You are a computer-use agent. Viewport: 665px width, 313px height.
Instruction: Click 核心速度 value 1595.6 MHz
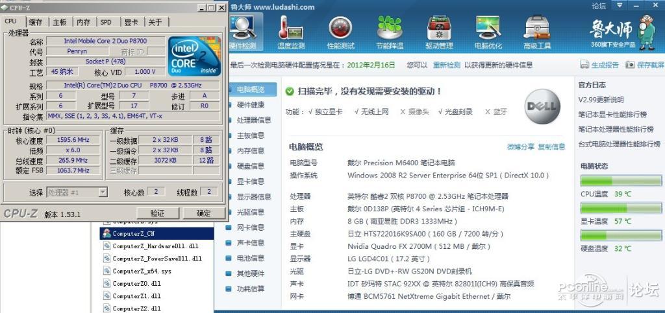click(x=73, y=140)
